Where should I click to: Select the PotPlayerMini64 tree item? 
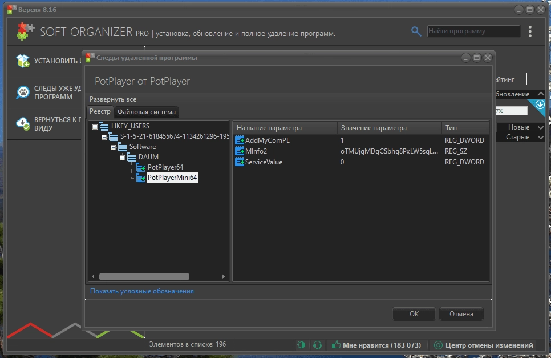coord(172,178)
